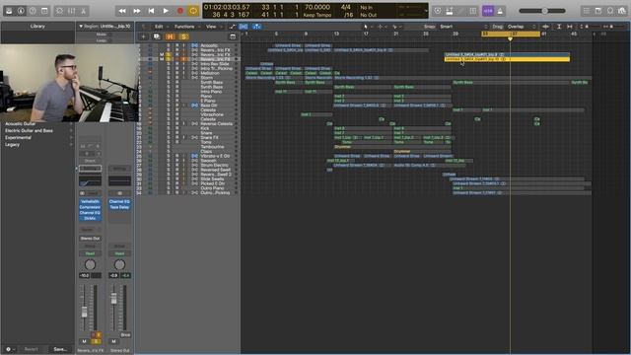
Task: Start playback with the Play button
Action: pyautogui.click(x=166, y=11)
